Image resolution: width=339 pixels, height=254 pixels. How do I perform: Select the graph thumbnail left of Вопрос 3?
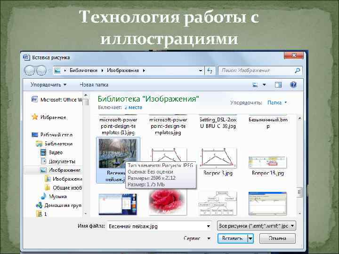(168, 155)
